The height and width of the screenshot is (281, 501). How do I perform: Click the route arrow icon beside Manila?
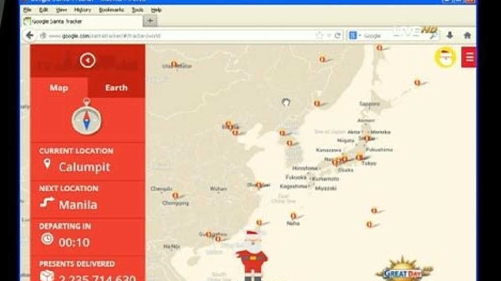(x=47, y=202)
